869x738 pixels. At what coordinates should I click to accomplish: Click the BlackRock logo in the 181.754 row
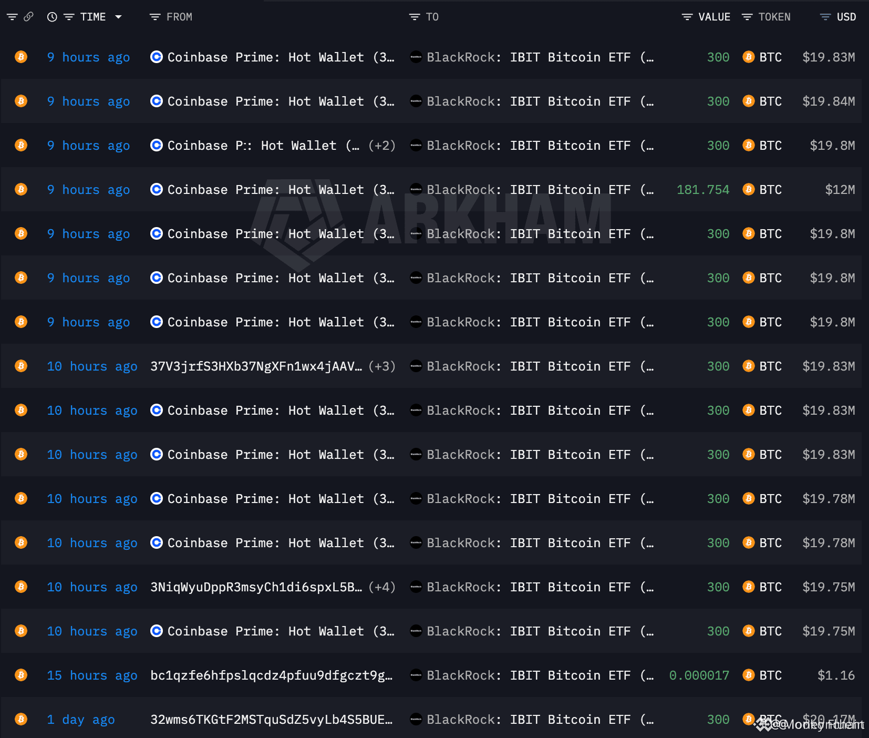coord(416,189)
